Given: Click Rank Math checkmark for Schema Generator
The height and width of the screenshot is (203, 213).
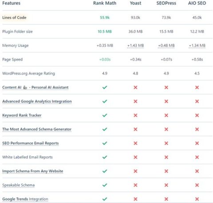Looking at the screenshot, I should coord(105,129).
